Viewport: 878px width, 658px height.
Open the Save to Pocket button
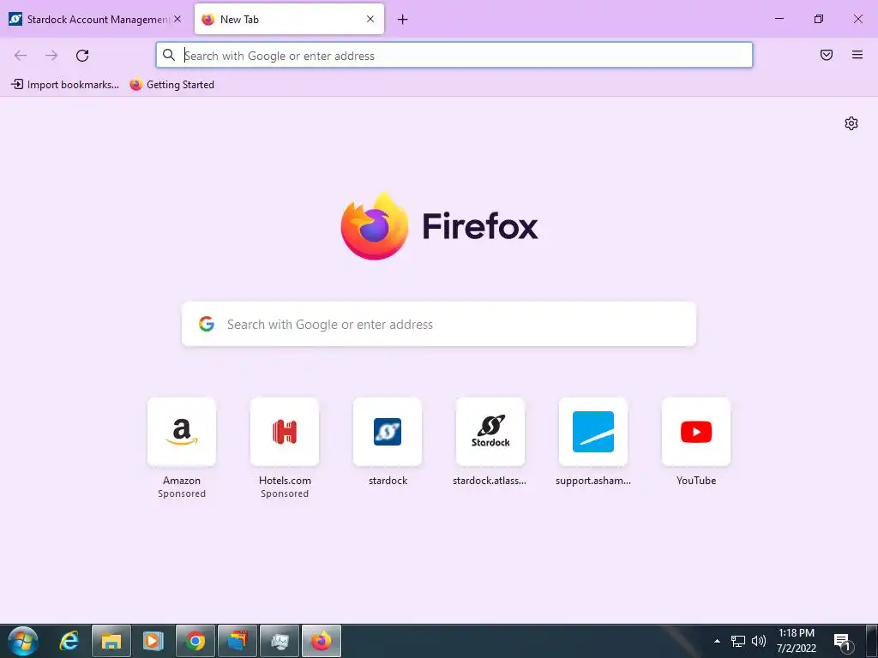827,55
